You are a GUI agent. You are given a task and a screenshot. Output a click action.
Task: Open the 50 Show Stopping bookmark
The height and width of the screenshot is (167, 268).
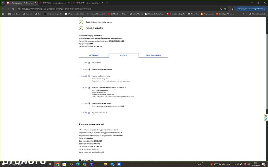click(x=96, y=14)
